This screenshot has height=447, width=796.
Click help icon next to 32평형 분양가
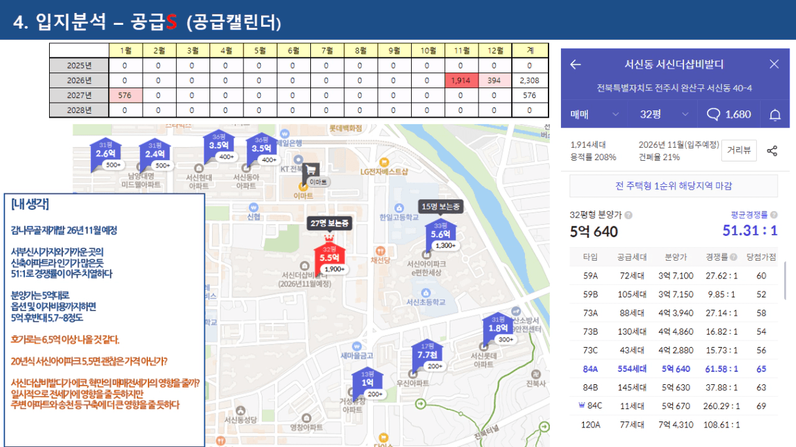[x=628, y=215]
